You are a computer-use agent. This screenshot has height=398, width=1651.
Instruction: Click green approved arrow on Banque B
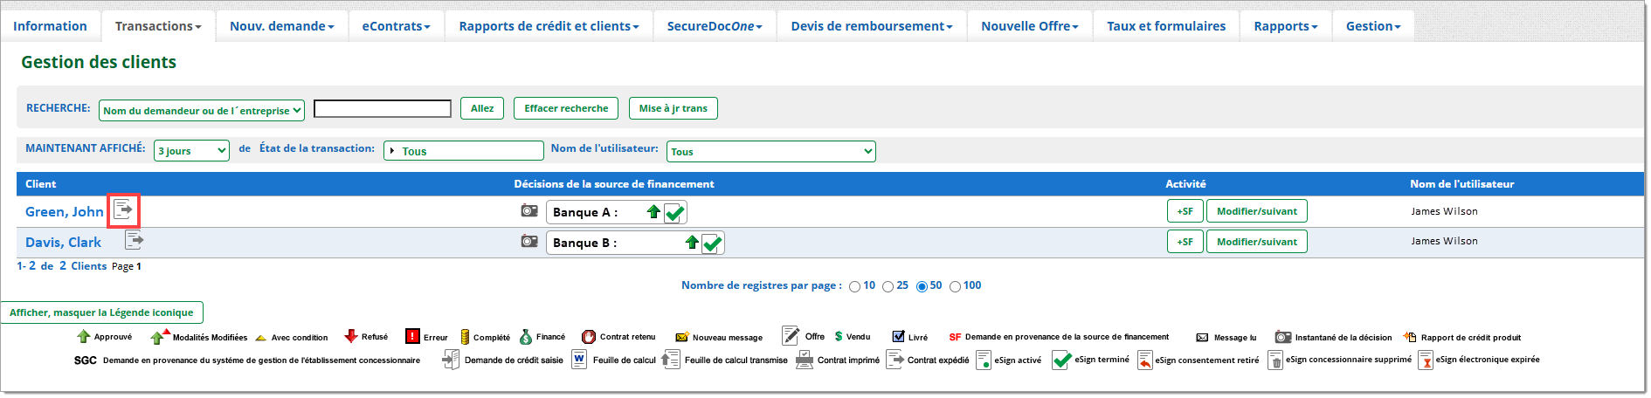(692, 242)
